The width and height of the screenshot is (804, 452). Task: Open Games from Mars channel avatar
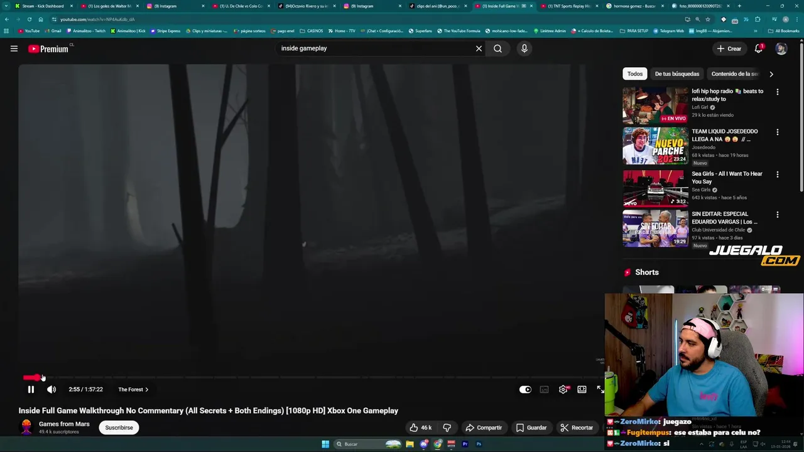pos(26,428)
